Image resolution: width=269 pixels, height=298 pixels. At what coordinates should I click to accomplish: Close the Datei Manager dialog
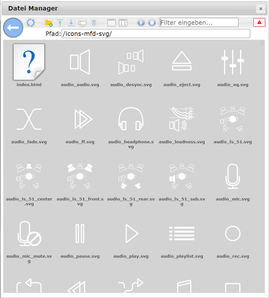(260, 9)
